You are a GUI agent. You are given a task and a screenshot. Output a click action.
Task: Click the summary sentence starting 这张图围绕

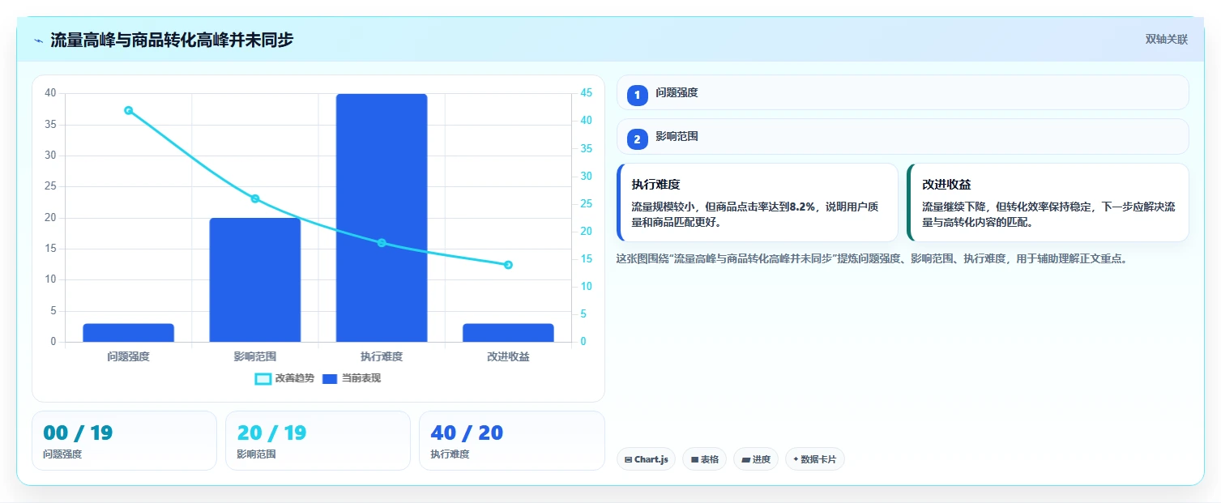click(x=872, y=259)
